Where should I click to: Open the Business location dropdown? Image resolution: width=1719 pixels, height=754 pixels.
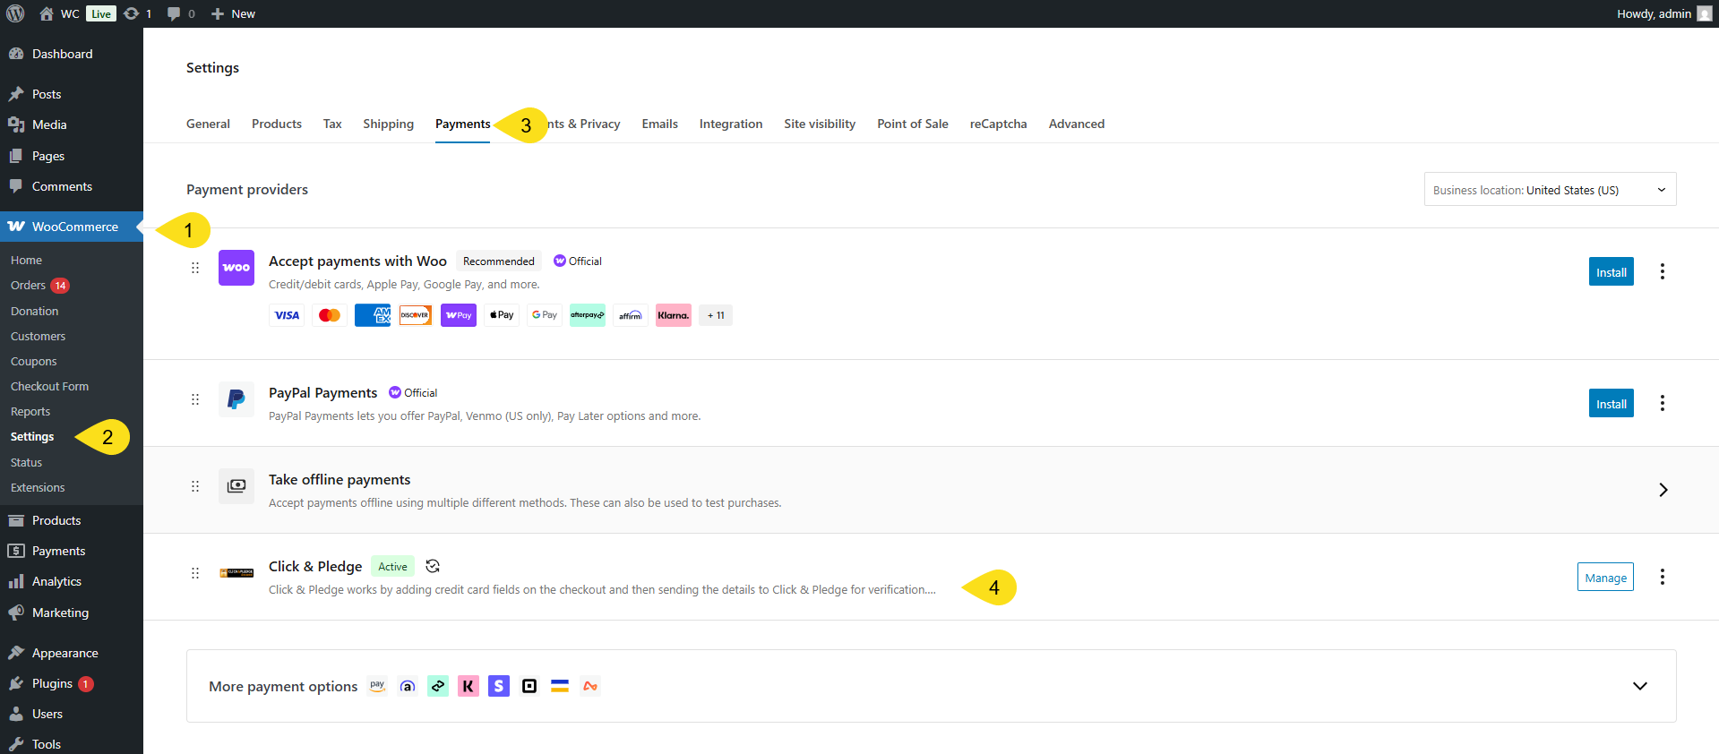click(1551, 189)
